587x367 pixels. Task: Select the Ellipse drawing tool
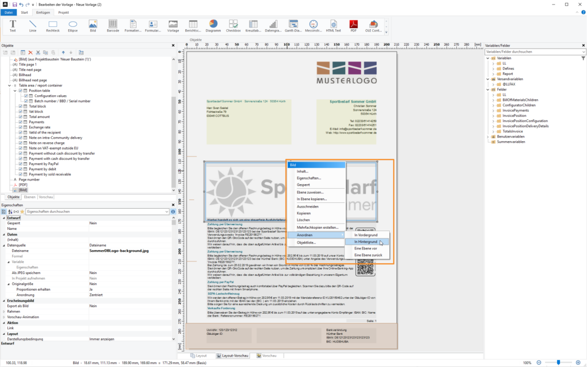point(72,25)
